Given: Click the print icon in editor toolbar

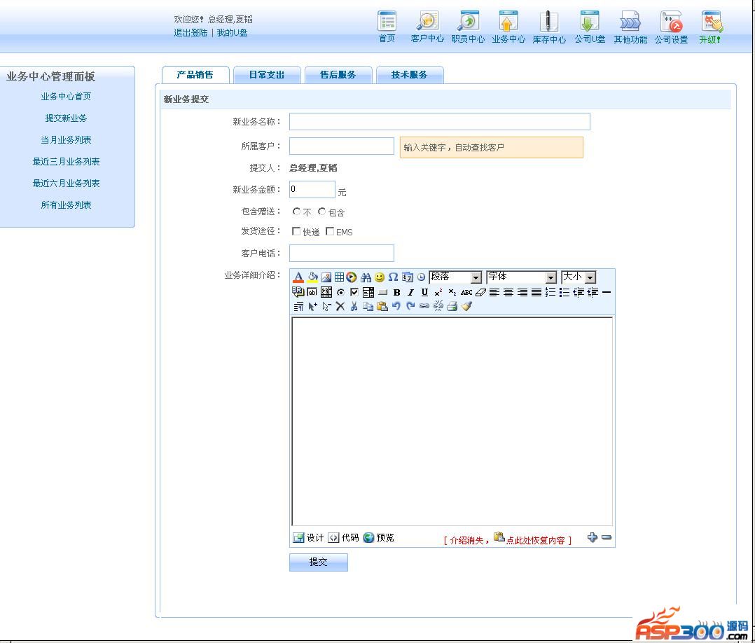Looking at the screenshot, I should pyautogui.click(x=452, y=306).
